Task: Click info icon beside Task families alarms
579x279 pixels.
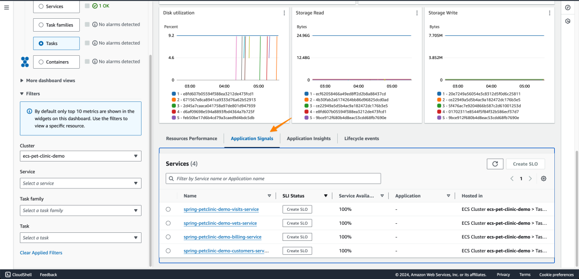Action: [x=95, y=24]
